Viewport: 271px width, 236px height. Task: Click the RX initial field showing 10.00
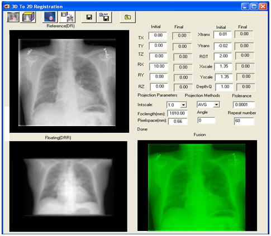click(x=159, y=66)
